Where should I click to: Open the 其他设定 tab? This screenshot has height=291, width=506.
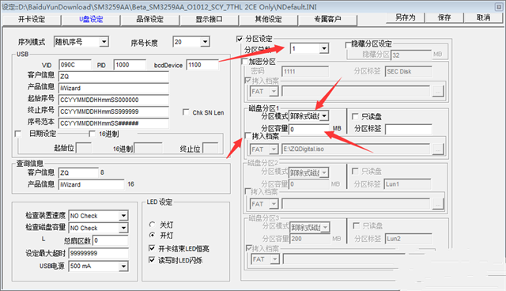268,19
